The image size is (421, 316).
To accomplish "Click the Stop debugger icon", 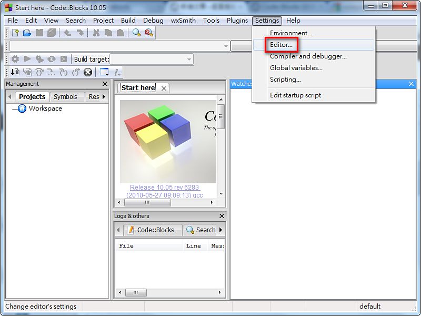I will click(x=88, y=72).
